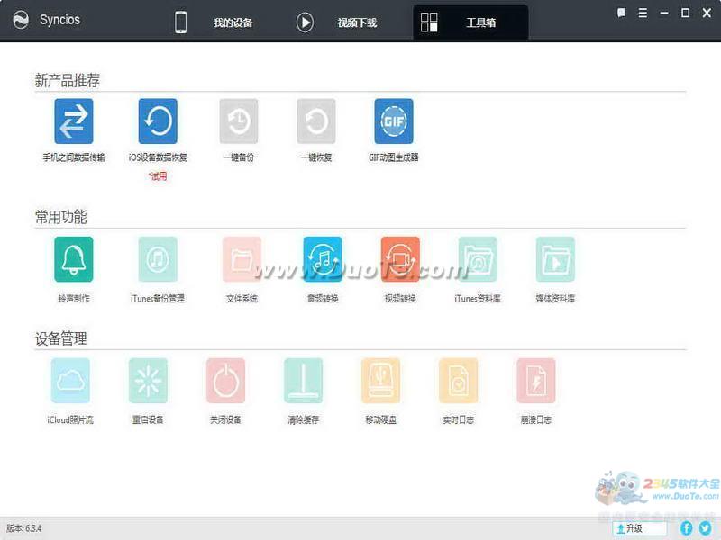This screenshot has height=540, width=721.
Task: Click the 一键恢复 one-click restore icon
Action: (x=316, y=121)
